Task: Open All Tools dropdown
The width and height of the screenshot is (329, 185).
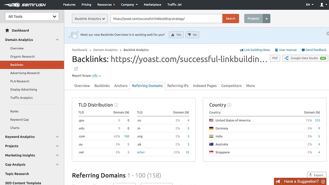Action: (x=32, y=16)
